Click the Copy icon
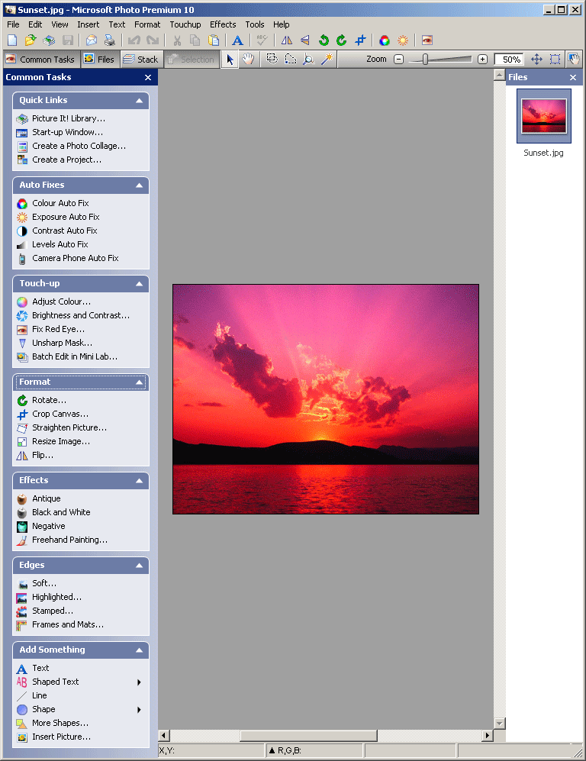The width and height of the screenshot is (586, 761). pos(195,40)
